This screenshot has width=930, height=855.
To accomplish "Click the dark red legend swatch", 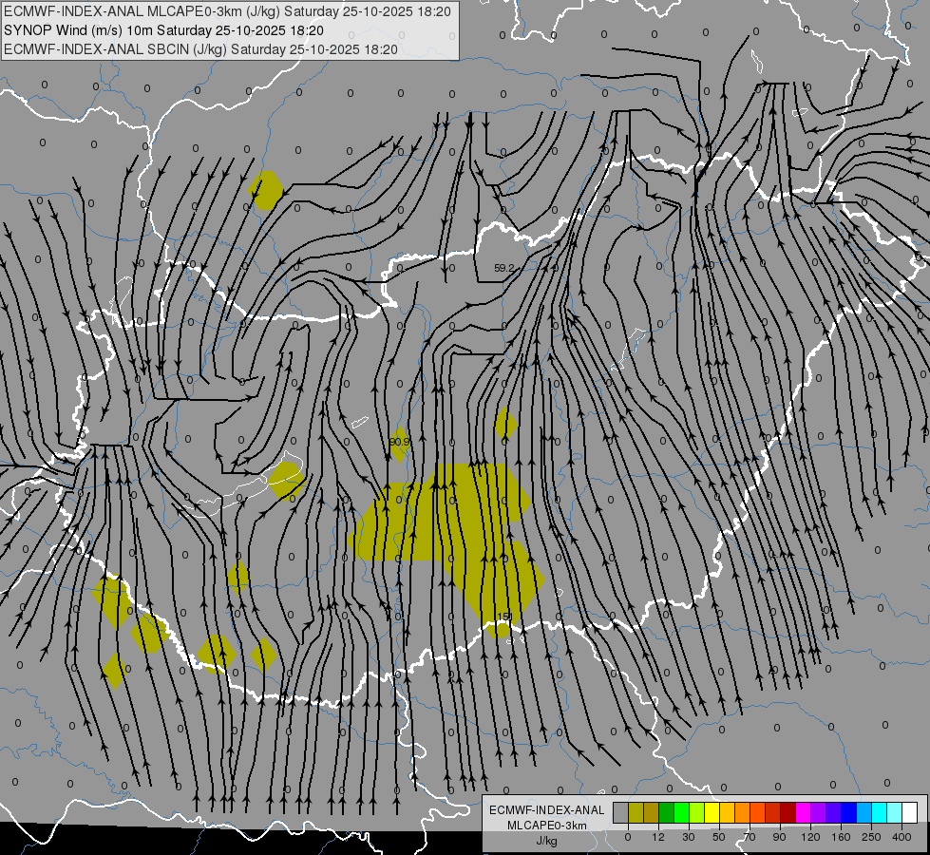I will 788,812.
